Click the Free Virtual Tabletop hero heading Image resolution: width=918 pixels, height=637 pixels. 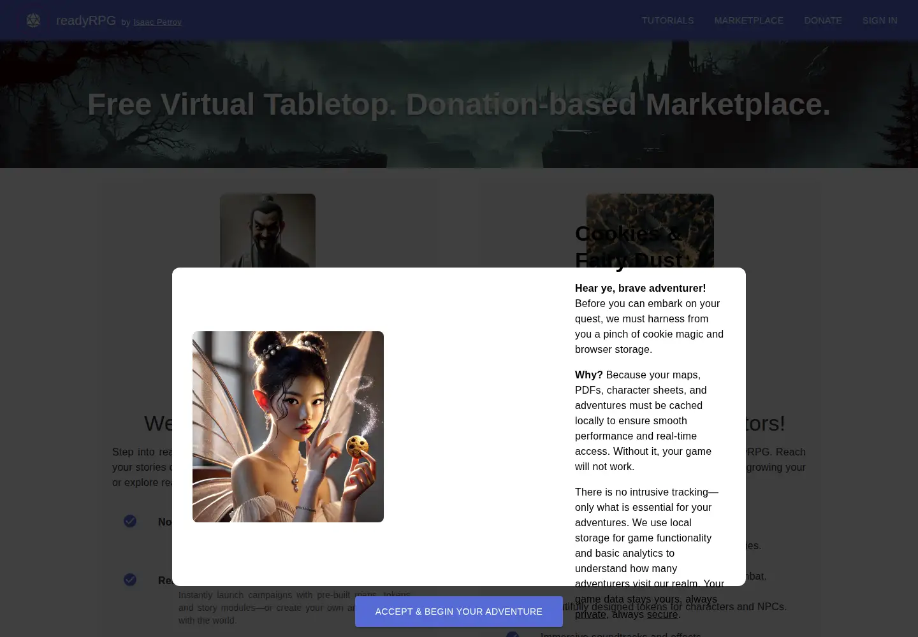[x=459, y=104]
